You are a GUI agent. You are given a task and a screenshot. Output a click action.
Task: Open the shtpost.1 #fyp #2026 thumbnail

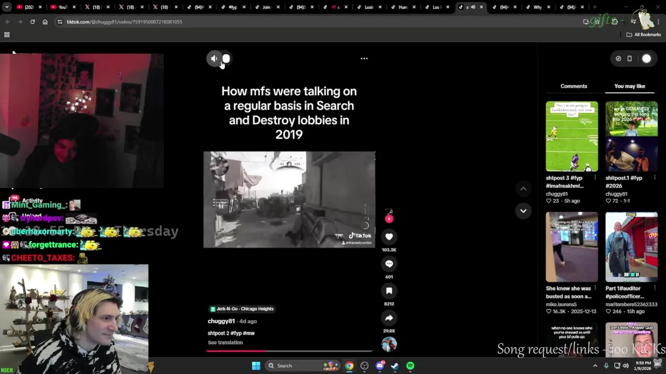pyautogui.click(x=631, y=137)
